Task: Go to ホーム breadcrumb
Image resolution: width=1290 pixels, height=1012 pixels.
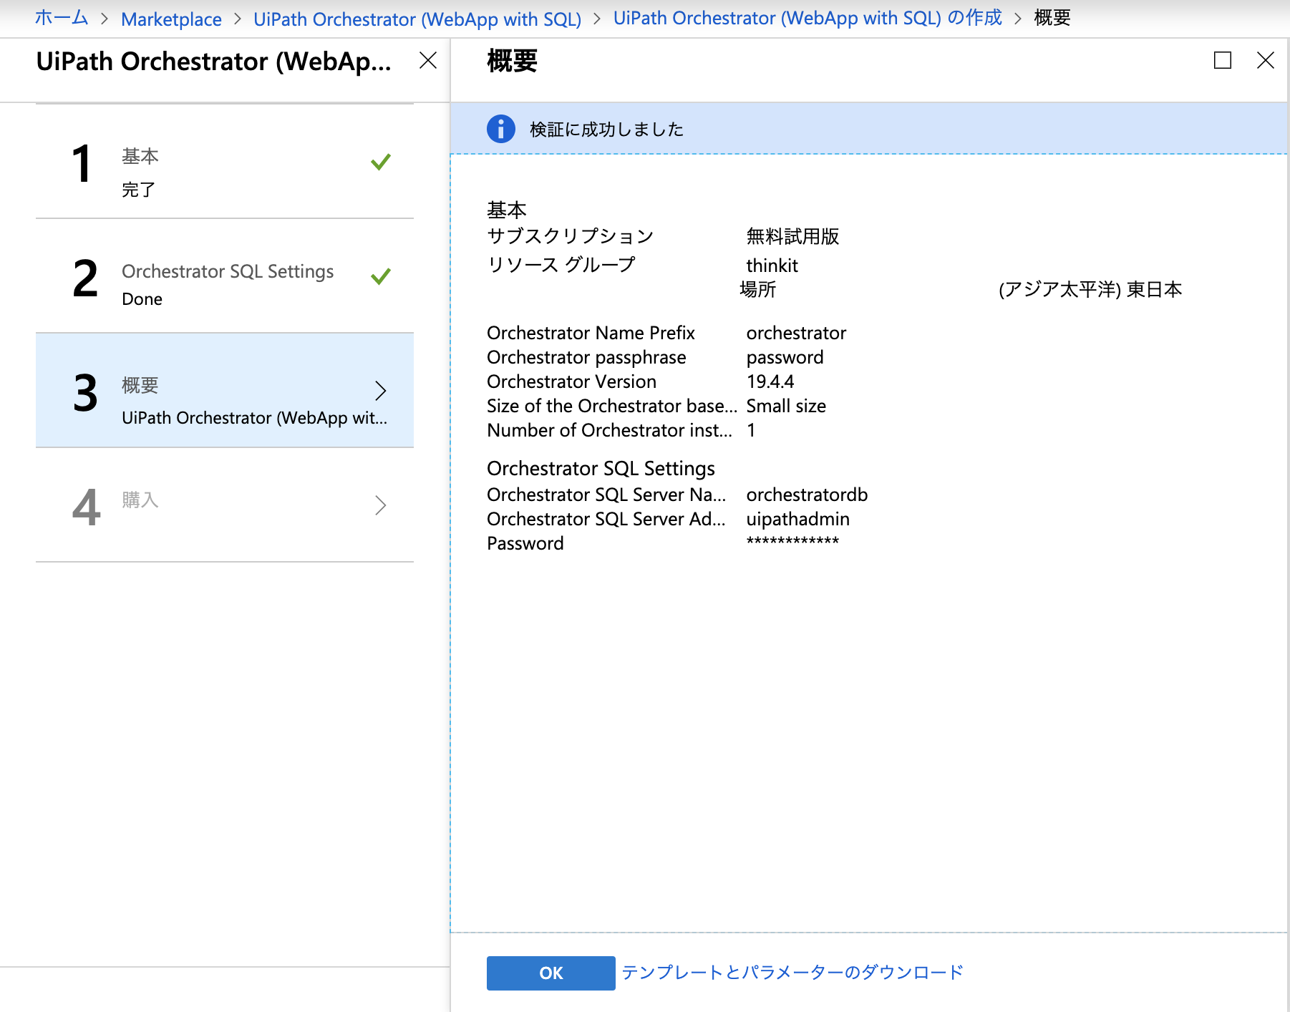Action: point(62,18)
